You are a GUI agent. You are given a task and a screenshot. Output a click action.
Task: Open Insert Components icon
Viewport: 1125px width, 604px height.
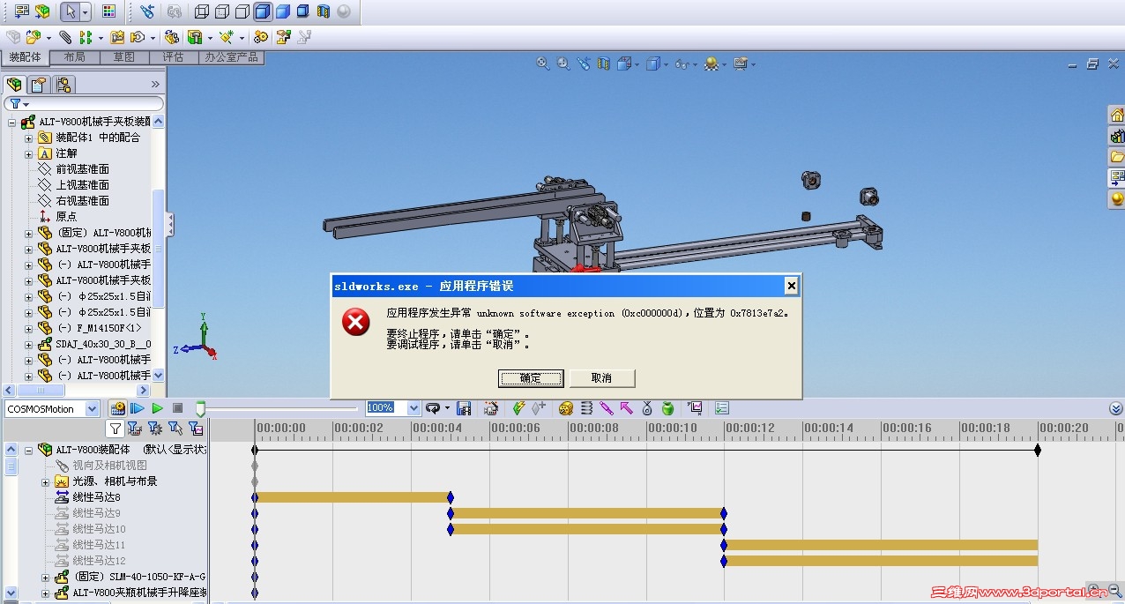tap(34, 37)
